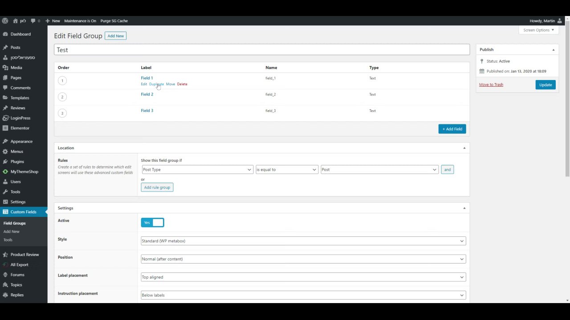Click Delete link under Field 1
This screenshot has width=570, height=320.
click(x=182, y=84)
